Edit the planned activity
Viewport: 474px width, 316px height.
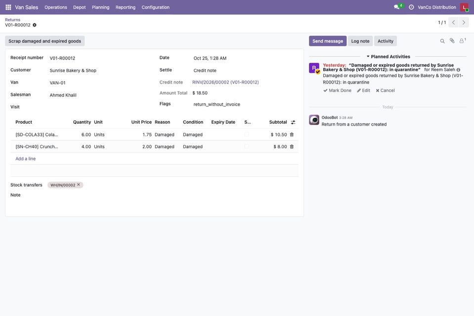pos(363,90)
